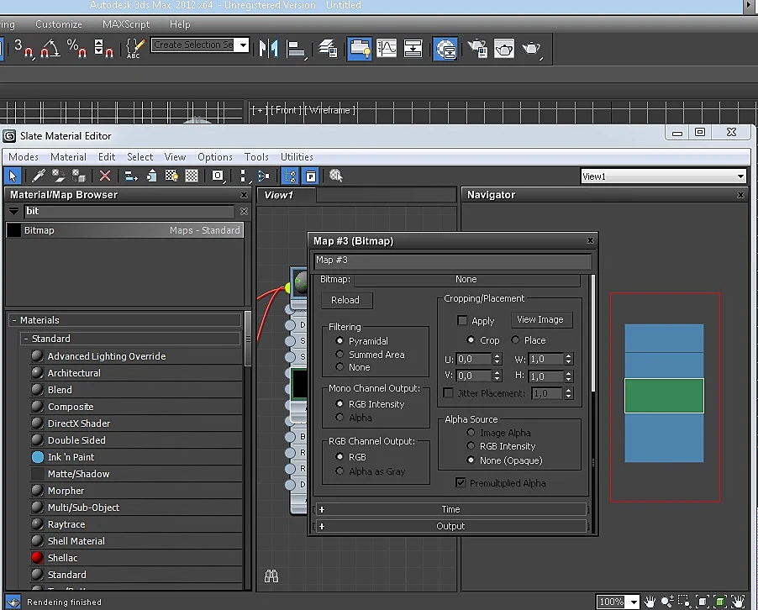Expand the Output rollout
Screen dimensions: 758x610
tap(450, 526)
